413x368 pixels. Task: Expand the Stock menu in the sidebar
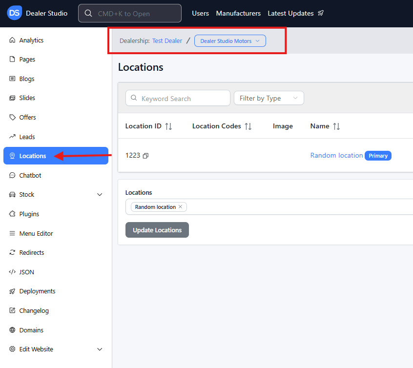[100, 195]
